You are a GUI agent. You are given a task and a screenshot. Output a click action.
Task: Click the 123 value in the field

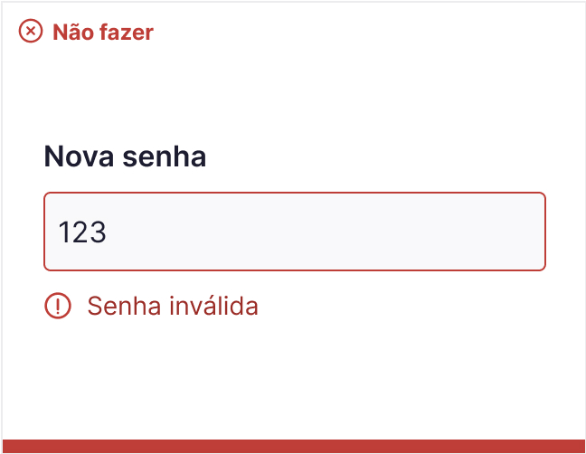(82, 232)
